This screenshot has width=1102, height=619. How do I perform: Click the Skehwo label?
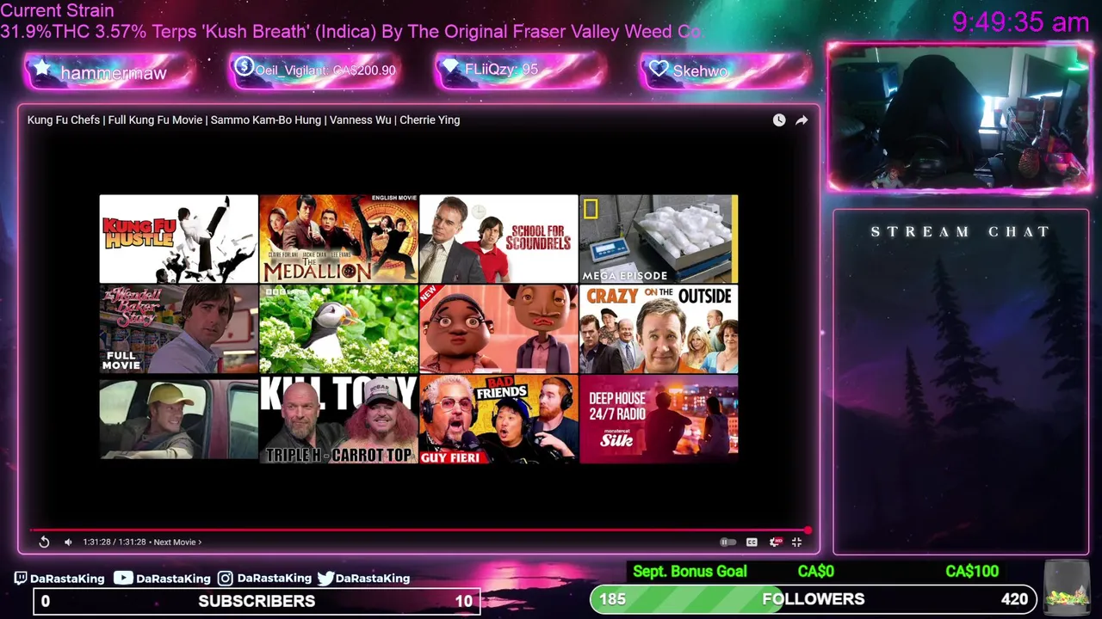pos(700,71)
